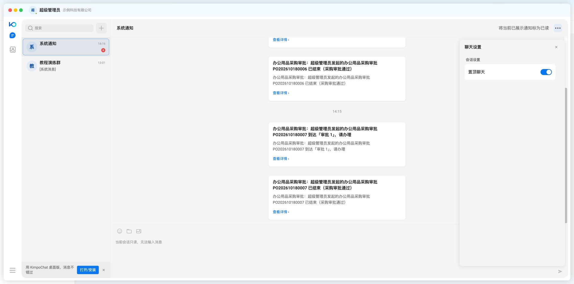Screen dimensions: 574x284
Task: Mark shown notifications as read
Action: (524, 28)
